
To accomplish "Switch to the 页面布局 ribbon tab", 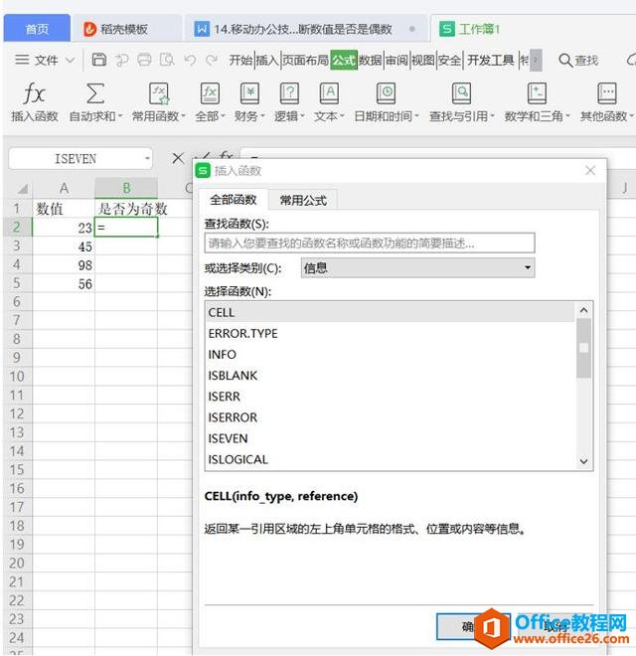I will pos(305,61).
